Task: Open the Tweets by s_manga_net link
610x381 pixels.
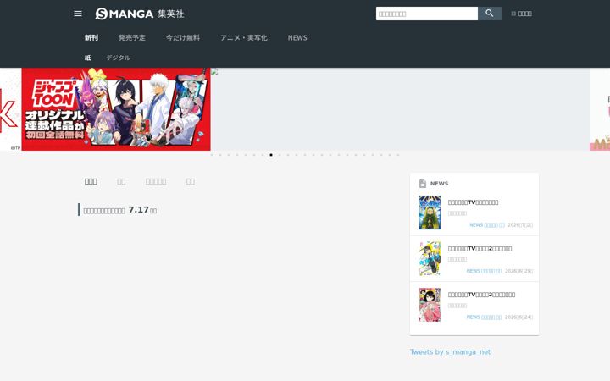Action: tap(450, 352)
